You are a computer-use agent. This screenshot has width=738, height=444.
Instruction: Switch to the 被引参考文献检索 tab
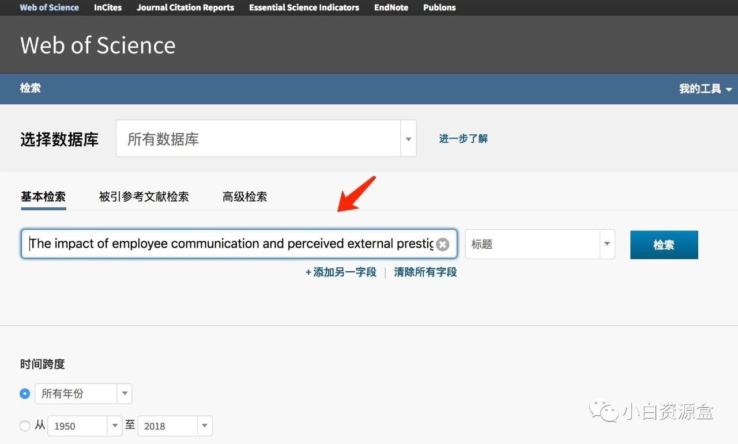pos(144,196)
